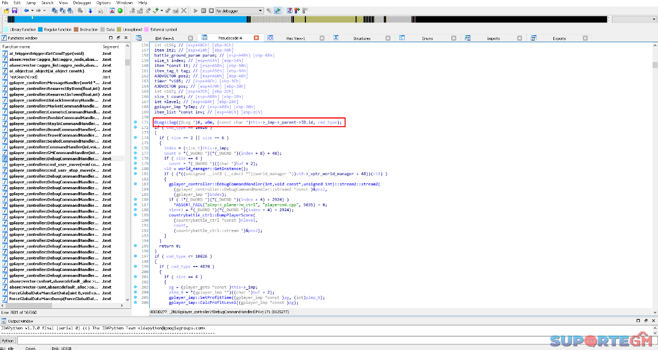Jump back with the blue left arrow

pyautogui.click(x=26, y=10)
